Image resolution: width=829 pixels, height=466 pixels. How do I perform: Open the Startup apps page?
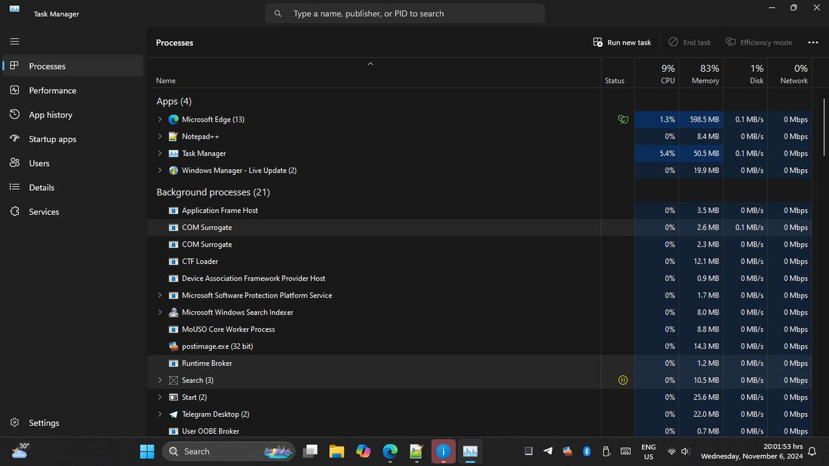pos(73,139)
